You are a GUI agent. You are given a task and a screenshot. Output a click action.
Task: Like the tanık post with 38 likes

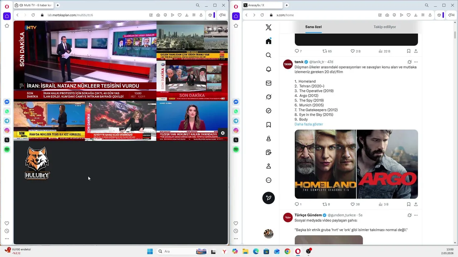pos(355,204)
